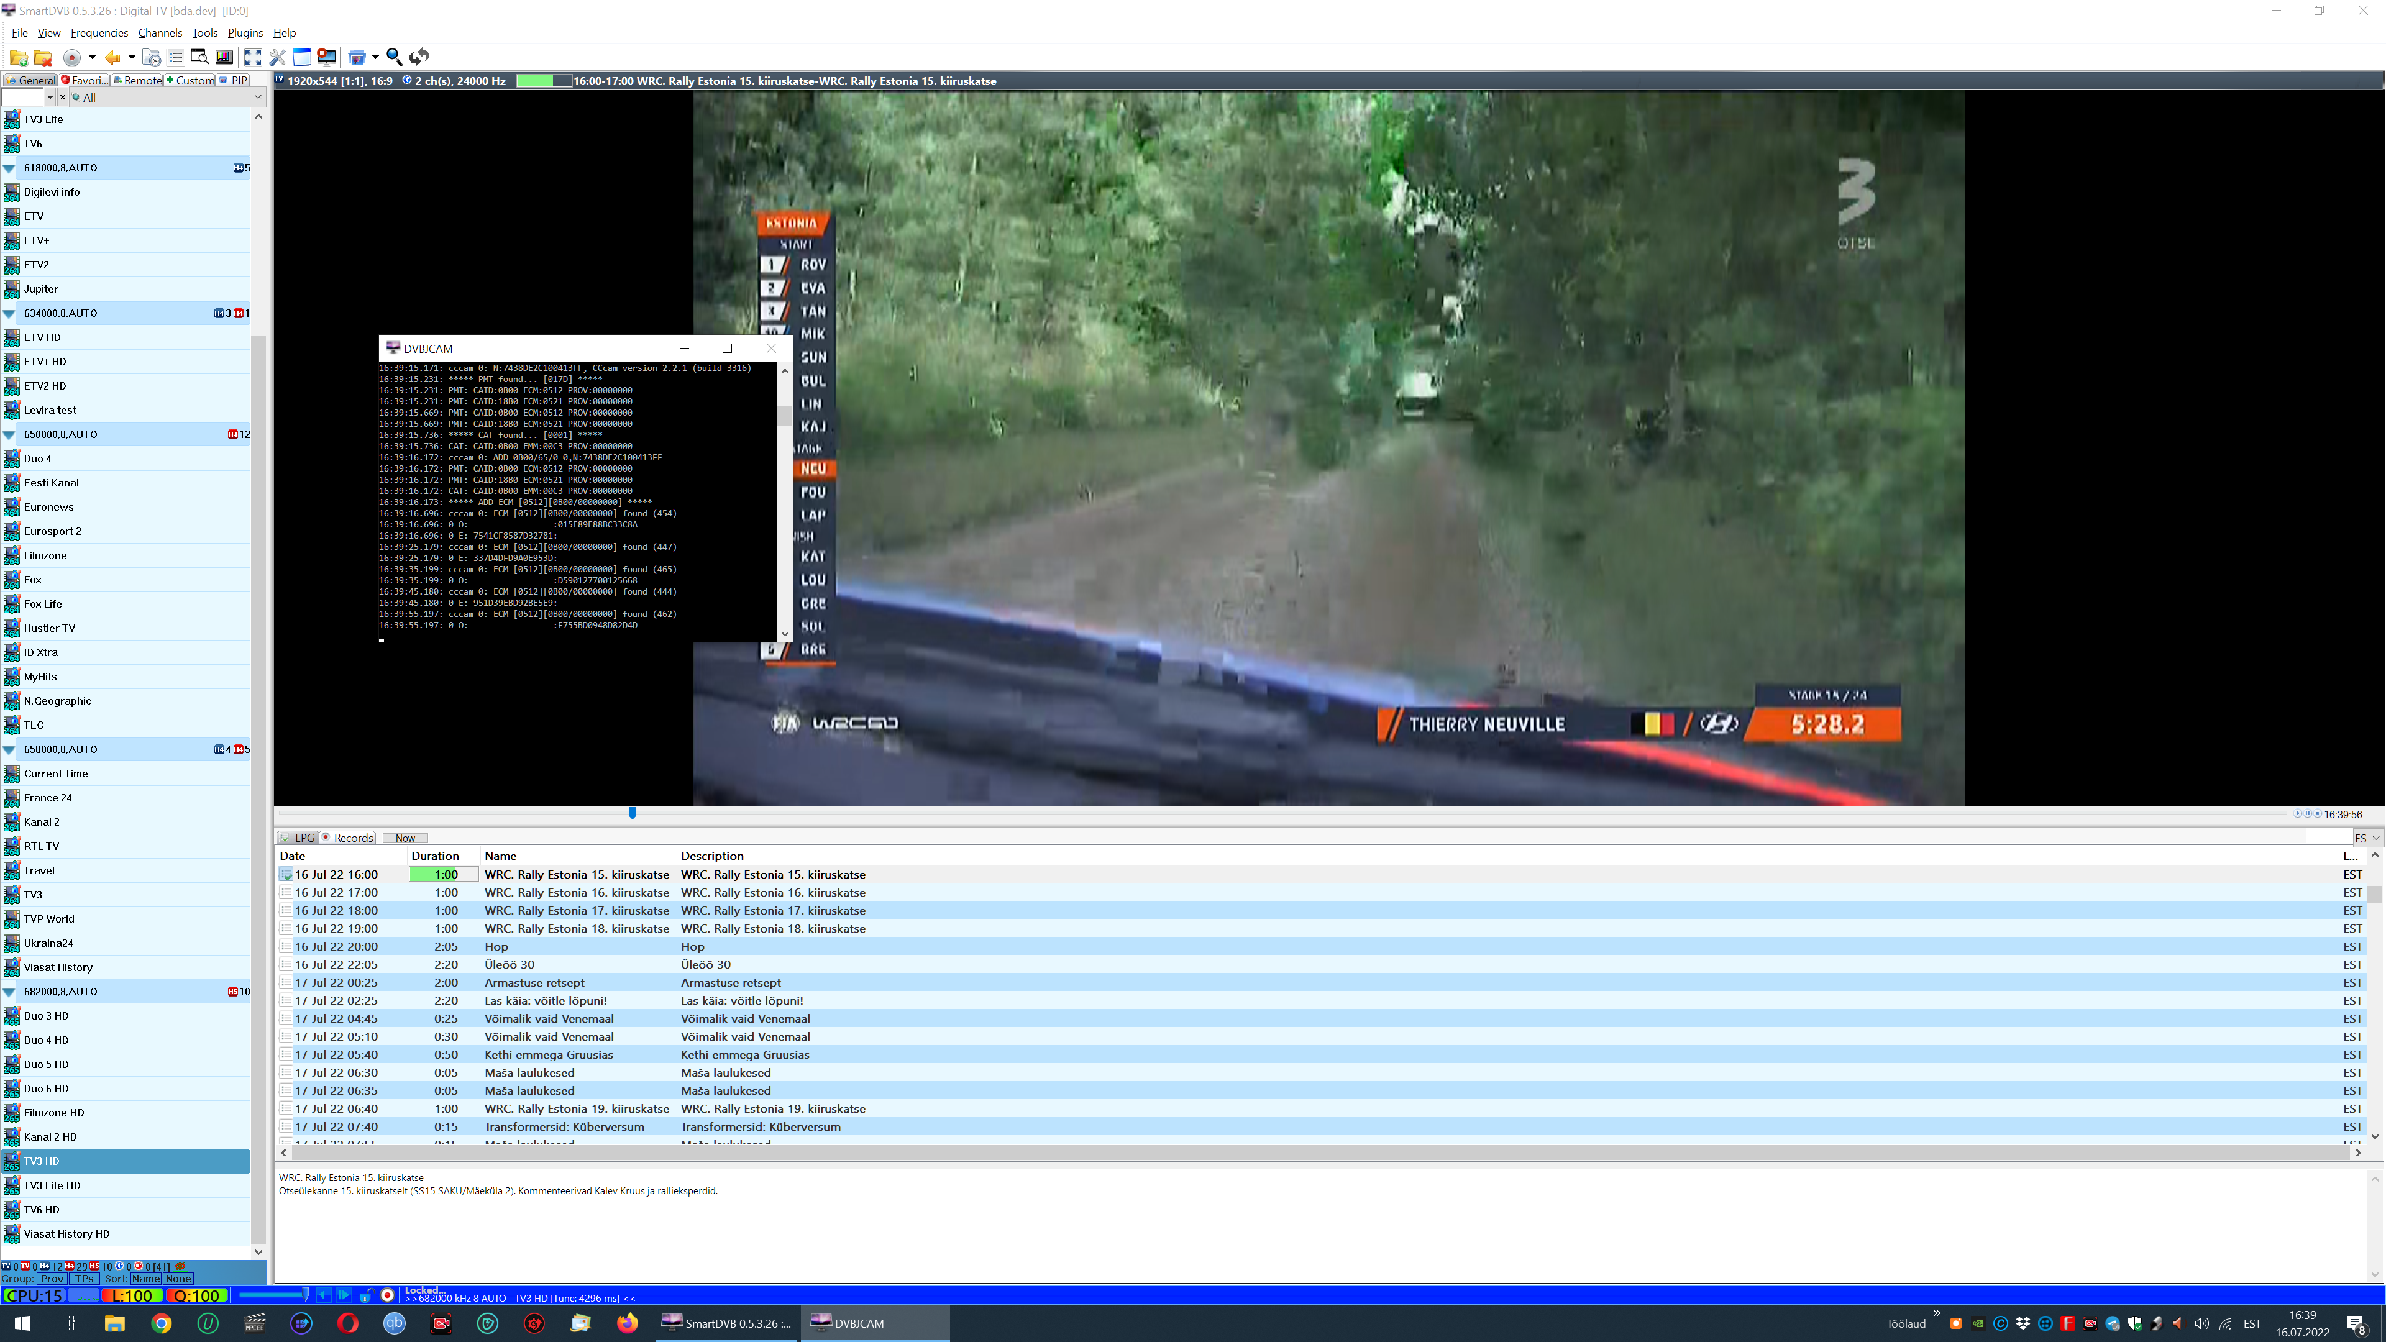
Task: Click the blue magnifying glass zoom icon
Action: [394, 57]
